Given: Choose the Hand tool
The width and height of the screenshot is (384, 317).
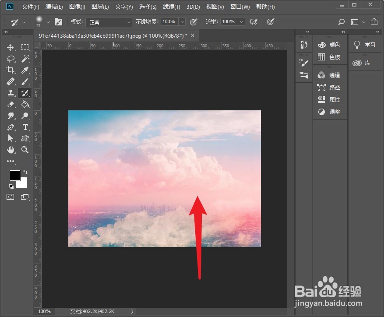Looking at the screenshot, I should (x=10, y=150).
